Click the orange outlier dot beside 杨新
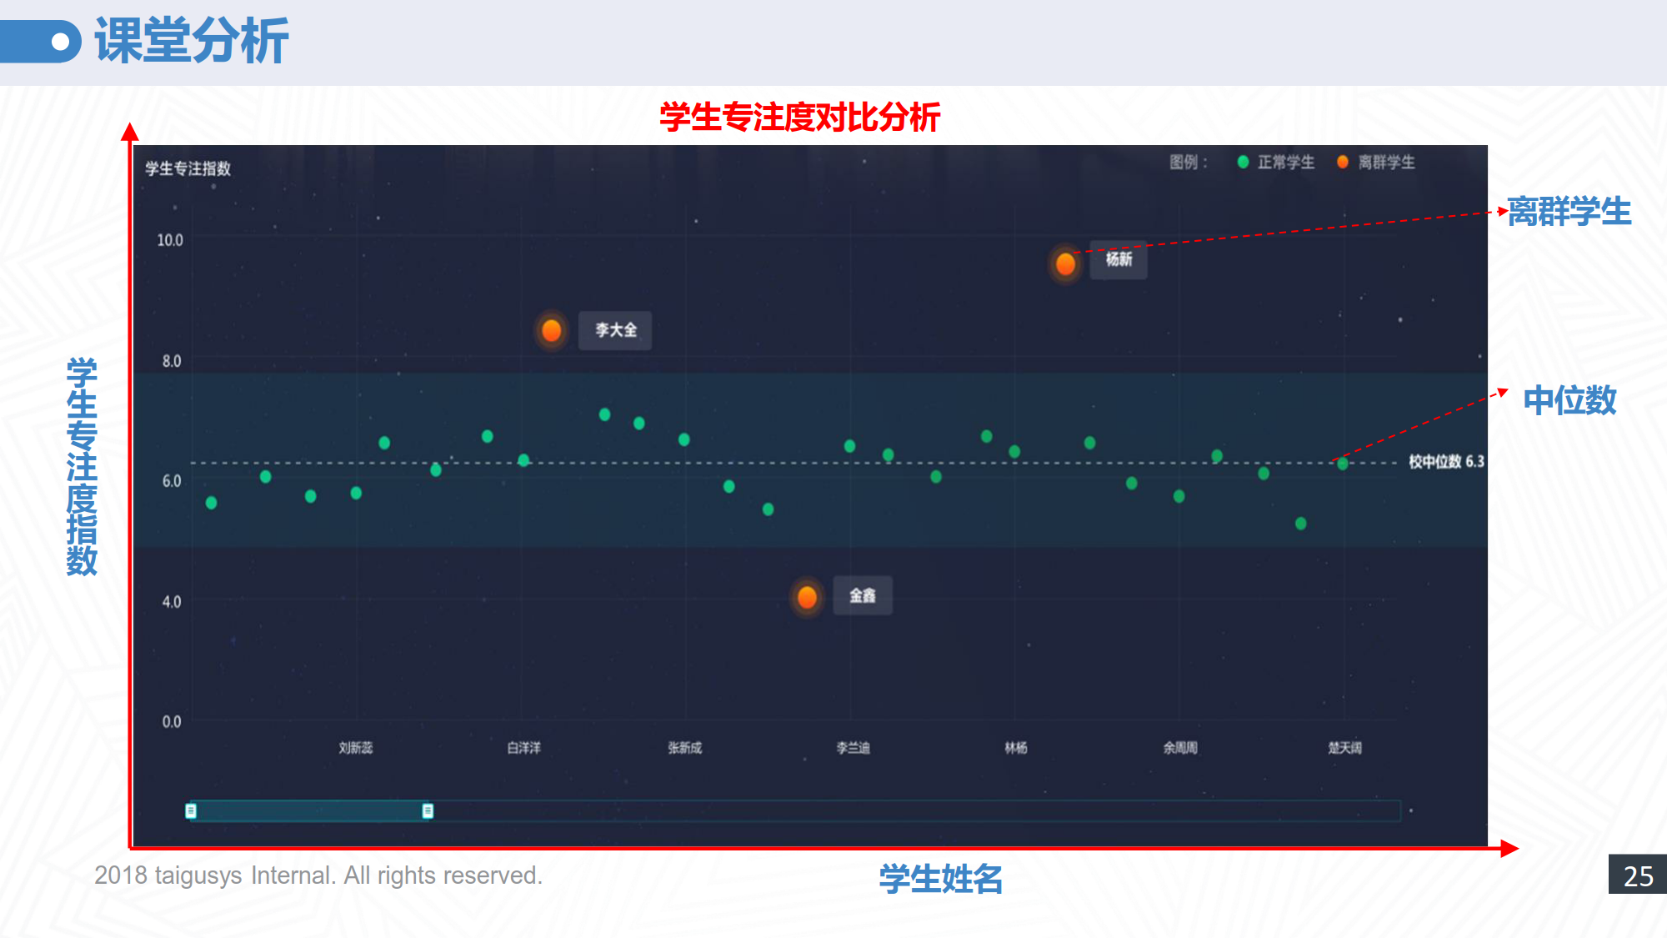Viewport: 1667px width, 938px height. [x=1064, y=264]
